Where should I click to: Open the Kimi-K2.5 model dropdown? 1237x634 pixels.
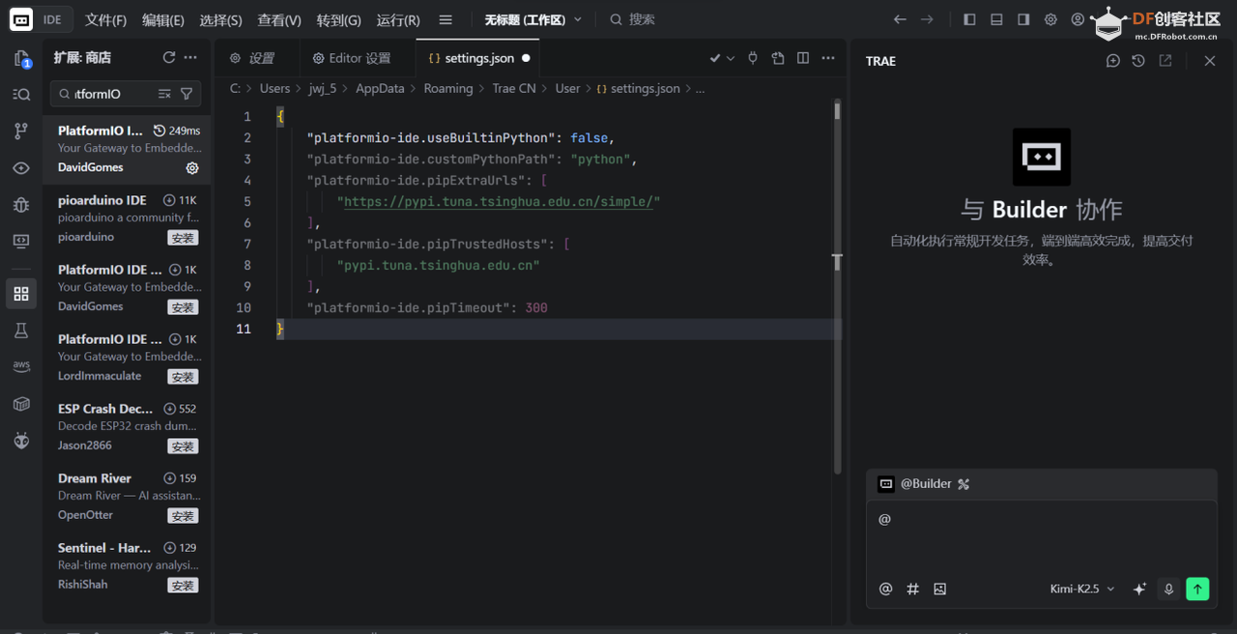click(x=1081, y=589)
